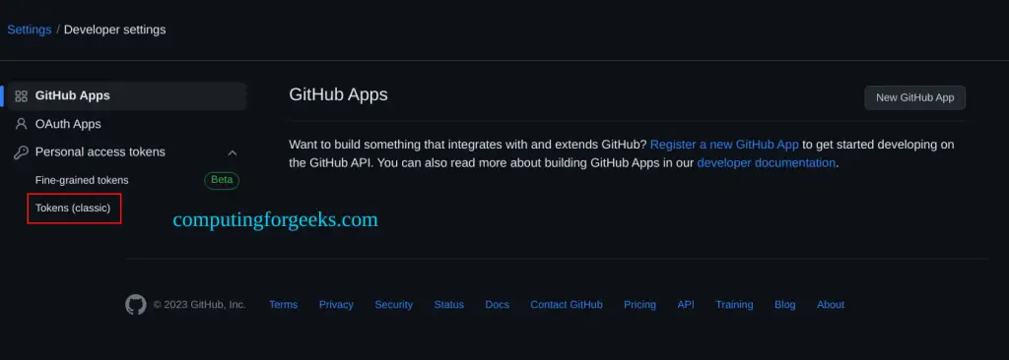
Task: Go back via the Settings breadcrumb link
Action: 30,30
